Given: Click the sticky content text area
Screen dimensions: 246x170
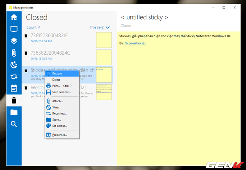Looking at the screenshot, I should [x=178, y=98].
